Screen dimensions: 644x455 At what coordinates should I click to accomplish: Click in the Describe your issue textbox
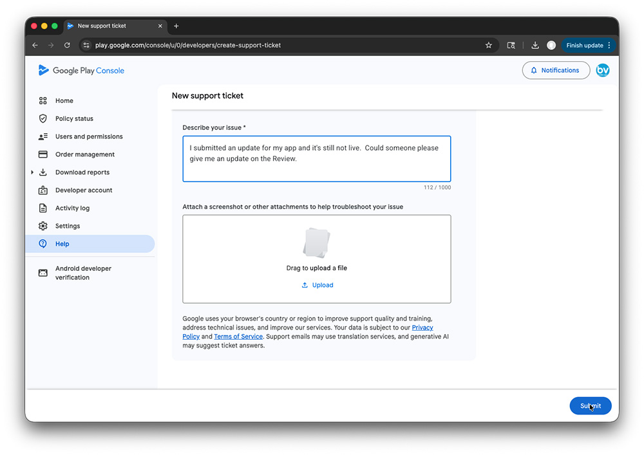[x=317, y=159]
